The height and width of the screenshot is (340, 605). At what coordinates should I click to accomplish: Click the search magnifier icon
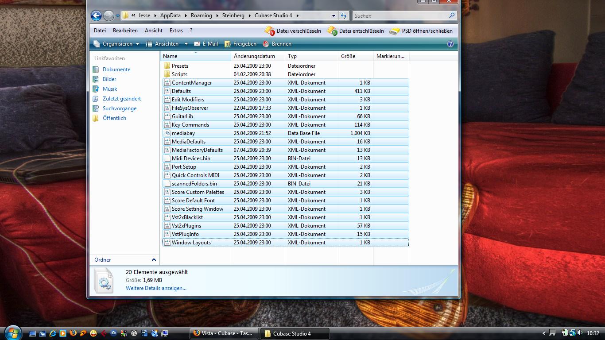(x=452, y=15)
